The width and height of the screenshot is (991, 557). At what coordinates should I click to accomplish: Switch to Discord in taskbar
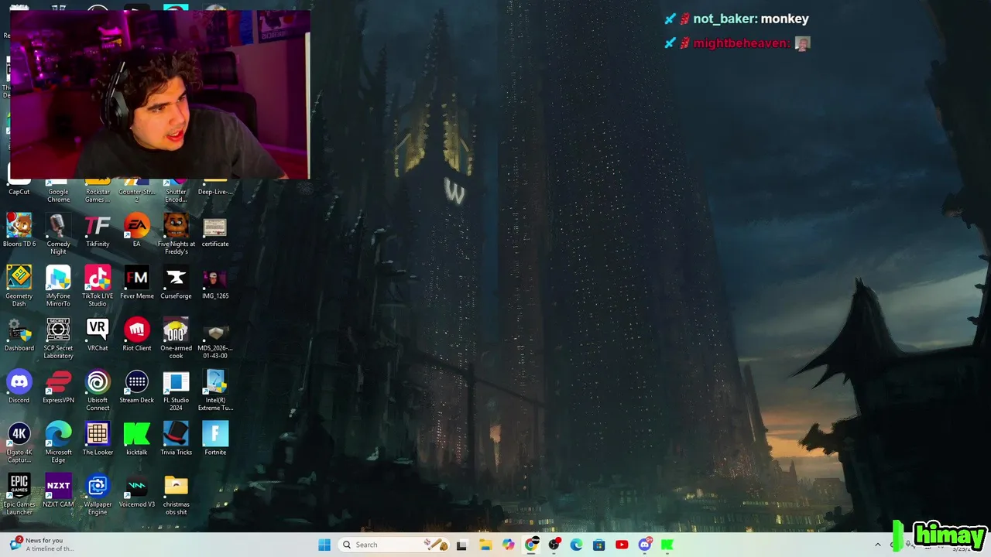point(644,545)
